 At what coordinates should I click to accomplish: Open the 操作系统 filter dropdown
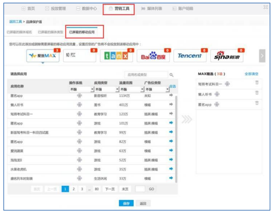pos(81,89)
